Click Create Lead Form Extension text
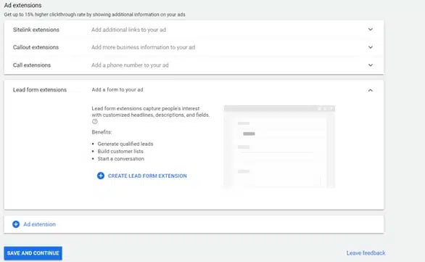 point(147,176)
